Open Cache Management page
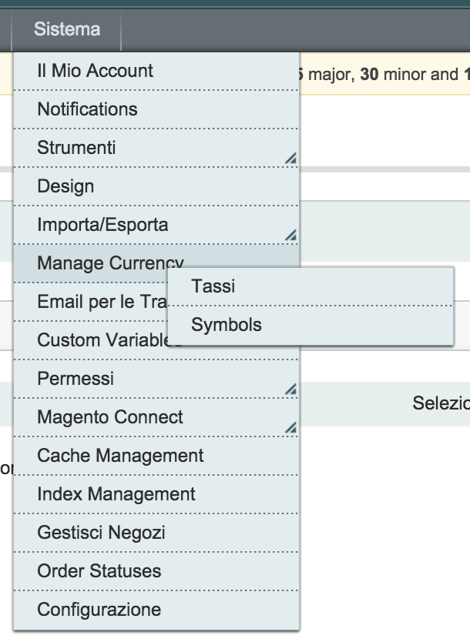This screenshot has height=642, width=470. tap(120, 456)
